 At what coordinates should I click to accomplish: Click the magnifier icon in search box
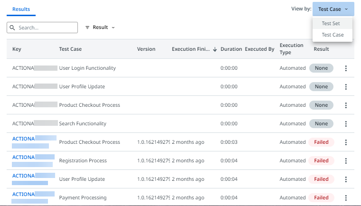(x=13, y=28)
